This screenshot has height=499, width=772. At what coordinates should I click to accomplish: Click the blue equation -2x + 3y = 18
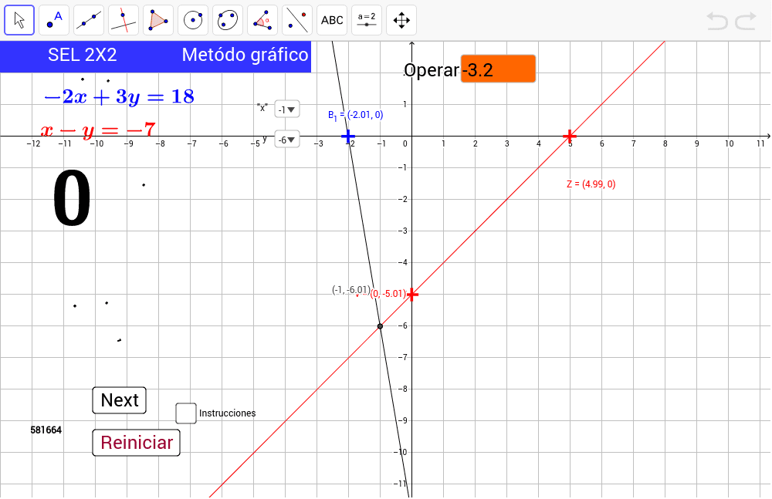pyautogui.click(x=119, y=96)
